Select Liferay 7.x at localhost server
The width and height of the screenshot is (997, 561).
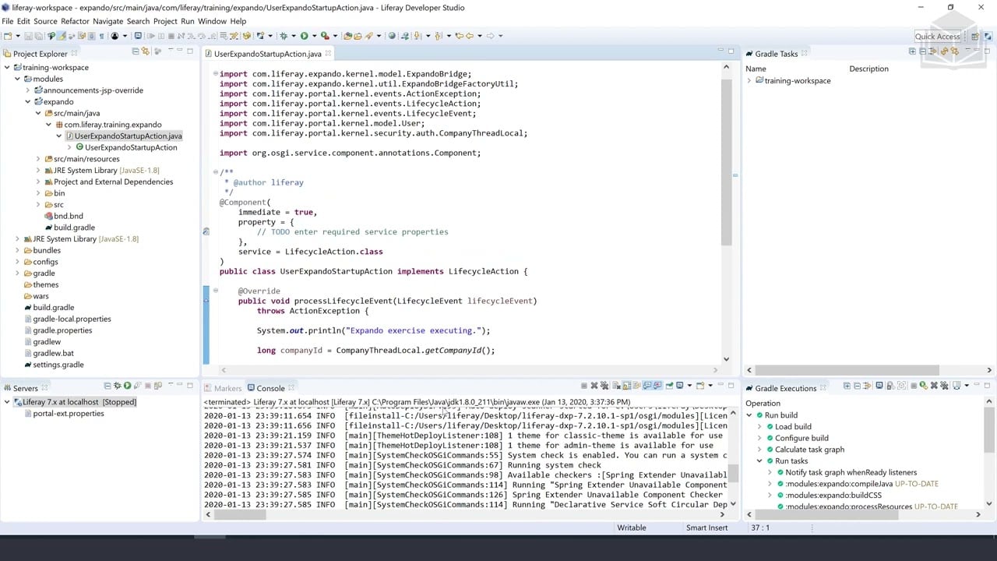[79, 402]
